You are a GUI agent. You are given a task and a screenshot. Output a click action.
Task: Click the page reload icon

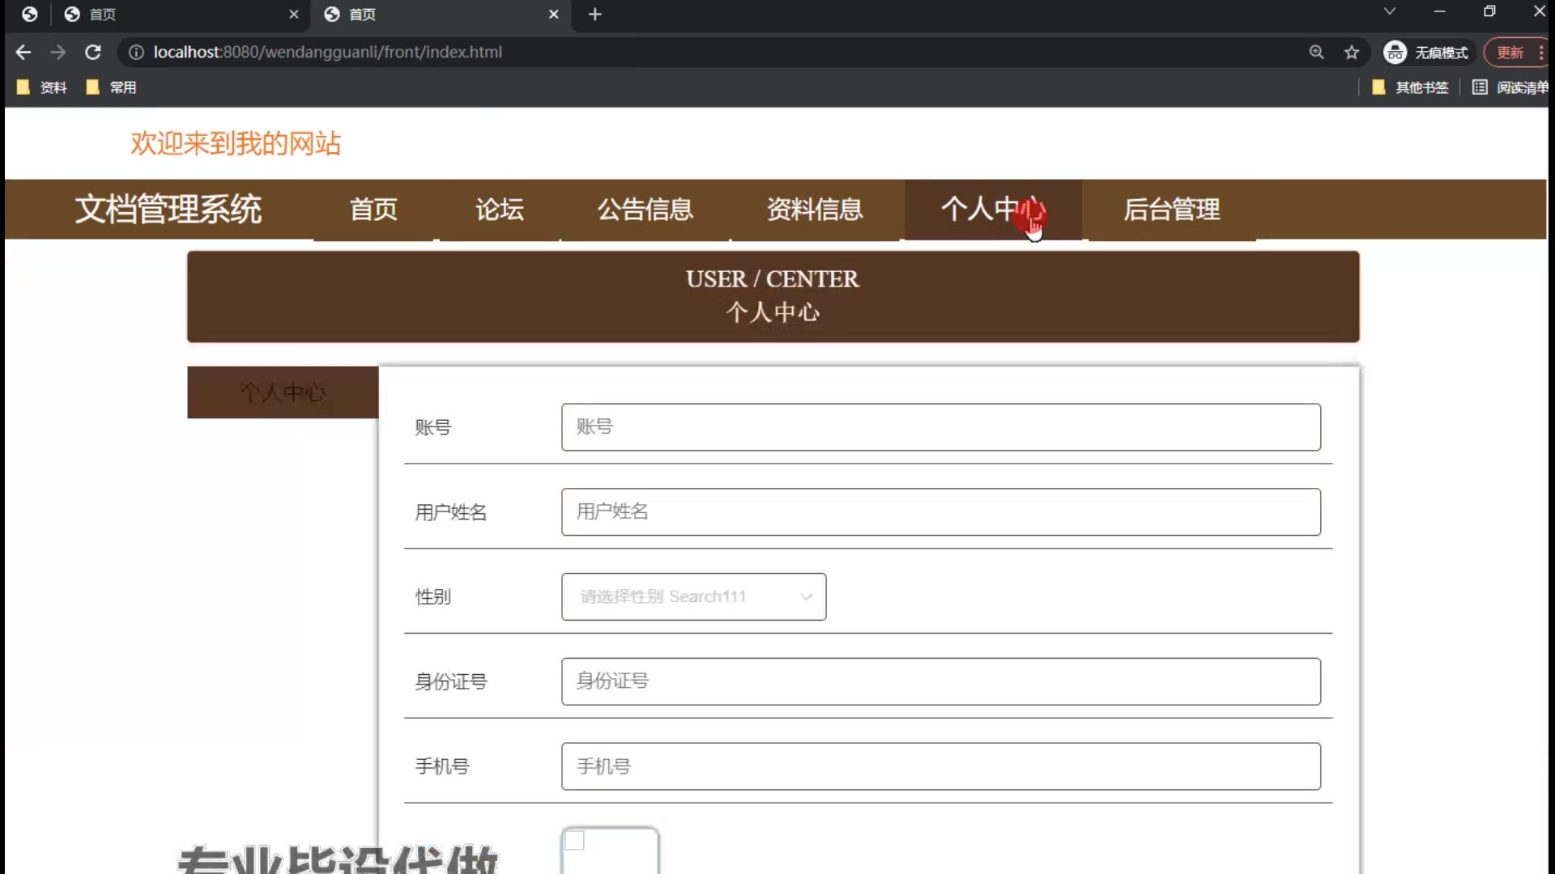tap(93, 53)
